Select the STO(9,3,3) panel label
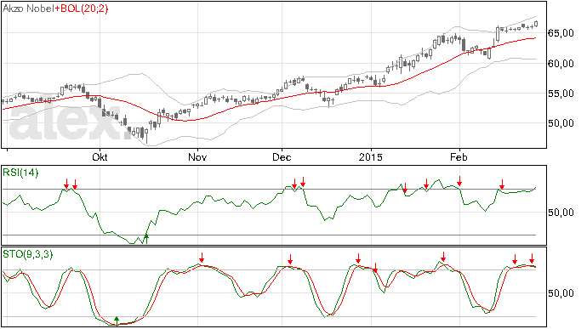 [x=28, y=254]
